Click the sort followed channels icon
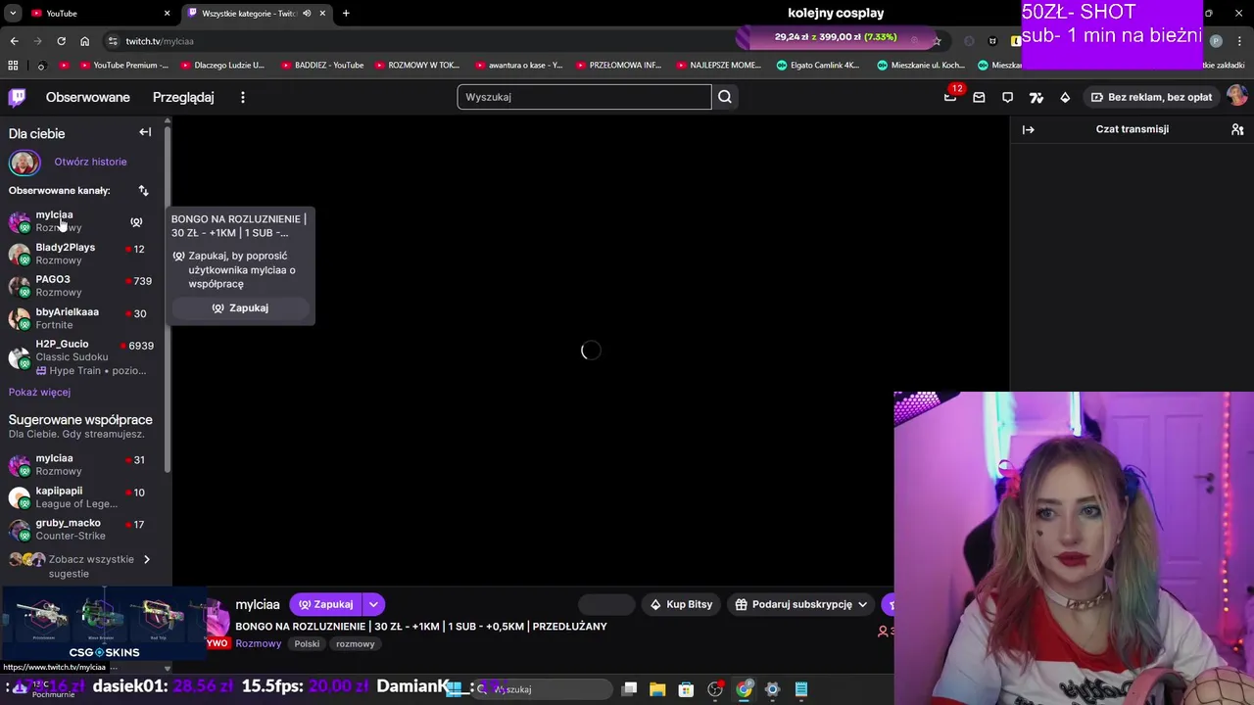 tap(143, 190)
